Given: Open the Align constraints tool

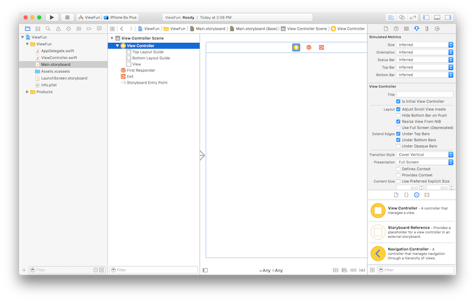Looking at the screenshot, I should pyautogui.click(x=344, y=270).
